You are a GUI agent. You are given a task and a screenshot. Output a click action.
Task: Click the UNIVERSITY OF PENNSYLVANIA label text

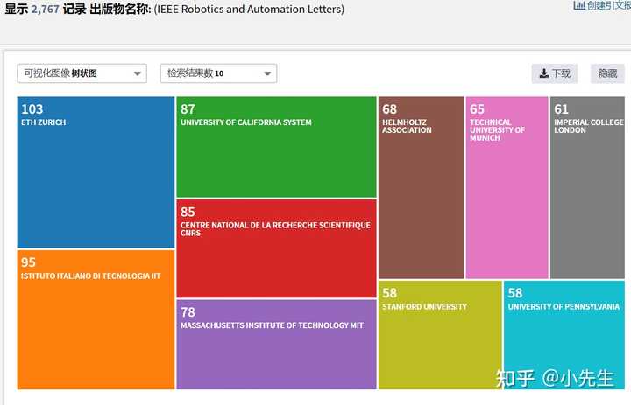[564, 306]
